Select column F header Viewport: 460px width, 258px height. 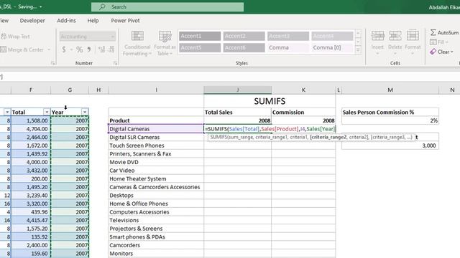[x=31, y=90]
